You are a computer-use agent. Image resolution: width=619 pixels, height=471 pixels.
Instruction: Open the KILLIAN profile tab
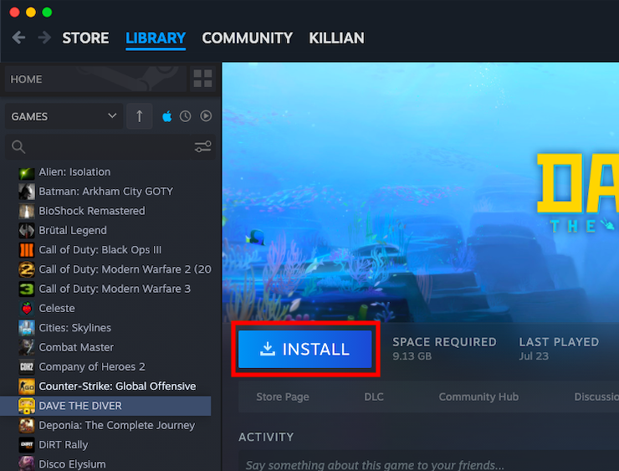click(x=336, y=38)
